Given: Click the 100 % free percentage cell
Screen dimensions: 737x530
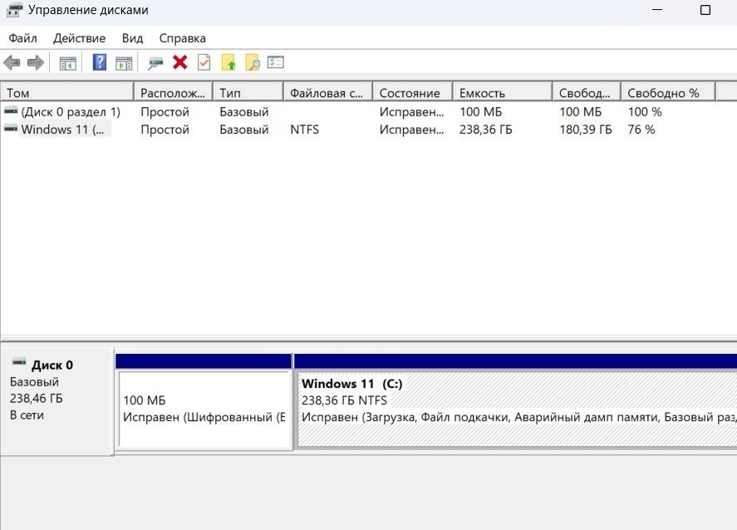Looking at the screenshot, I should point(645,112).
